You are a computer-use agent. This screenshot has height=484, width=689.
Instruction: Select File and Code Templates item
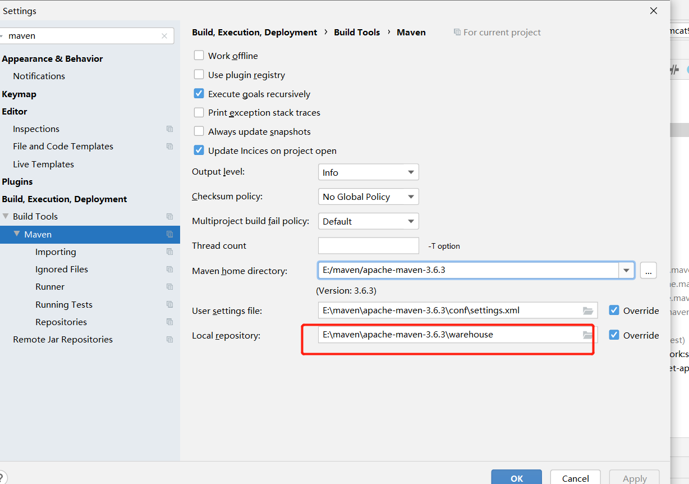pyautogui.click(x=63, y=147)
